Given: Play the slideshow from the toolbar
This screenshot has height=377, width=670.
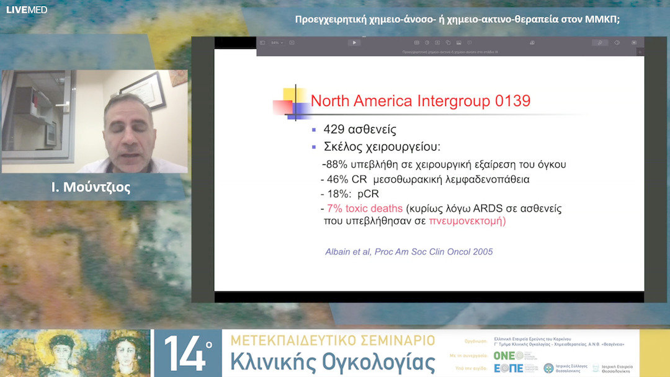Looking at the screenshot, I should 354,43.
